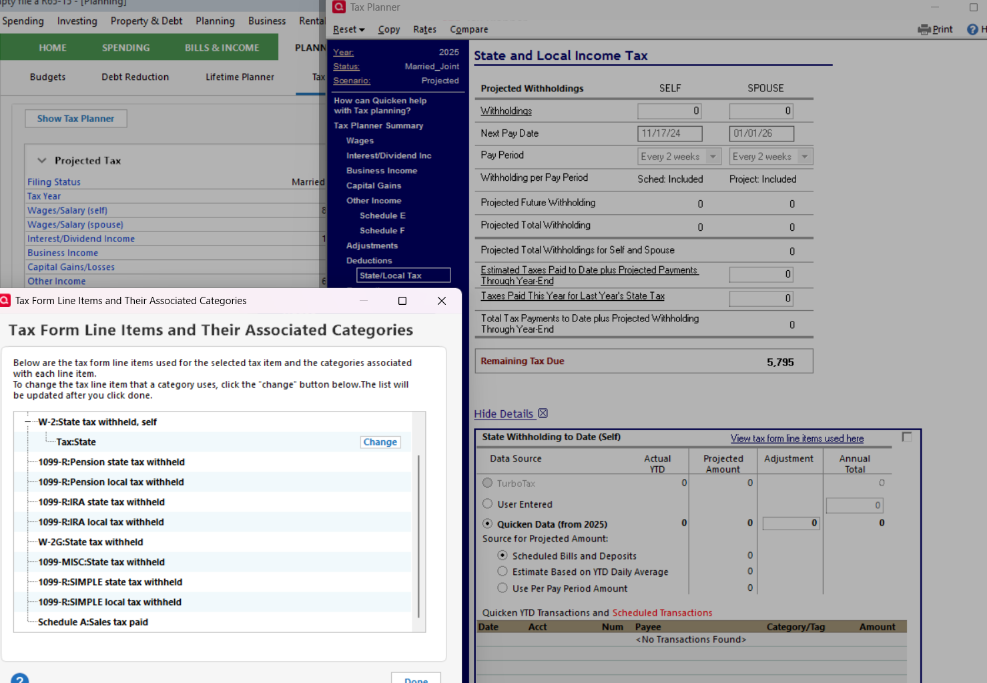Click the Hide Details collapse icon
987x683 pixels.
click(x=543, y=414)
